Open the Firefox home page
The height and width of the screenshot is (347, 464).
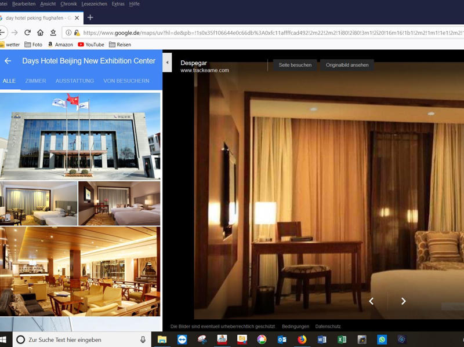click(40, 32)
